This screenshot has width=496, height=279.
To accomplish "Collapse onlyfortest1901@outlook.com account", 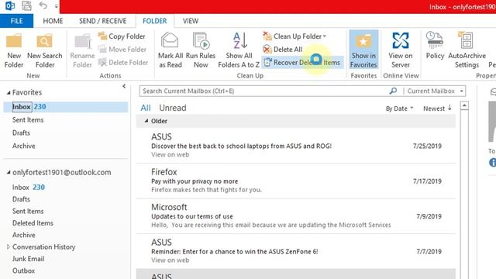I will [x=9, y=172].
